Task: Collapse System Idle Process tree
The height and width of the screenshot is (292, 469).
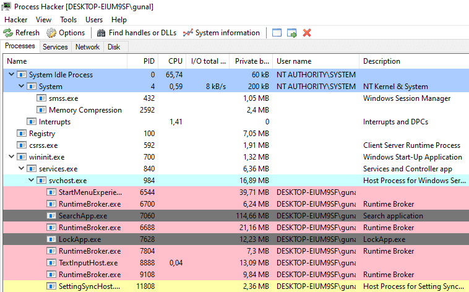Action: [x=11, y=74]
